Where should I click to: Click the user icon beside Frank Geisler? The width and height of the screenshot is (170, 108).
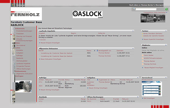click(x=142, y=55)
